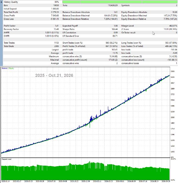178x183 pixels.
Task: Select the Symbols label
Action: 125,5
